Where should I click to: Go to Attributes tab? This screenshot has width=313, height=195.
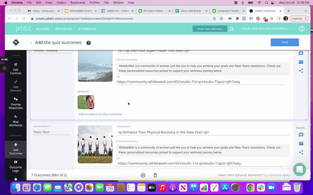pyautogui.click(x=87, y=29)
